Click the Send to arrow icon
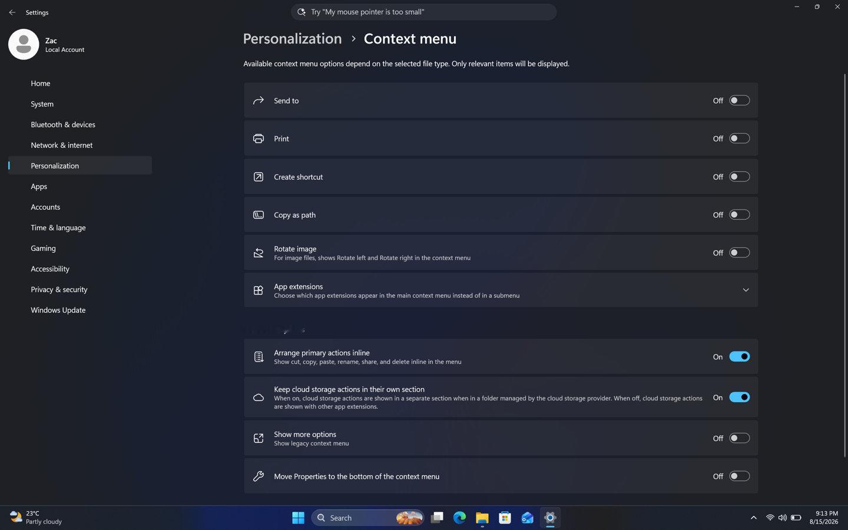 258,101
